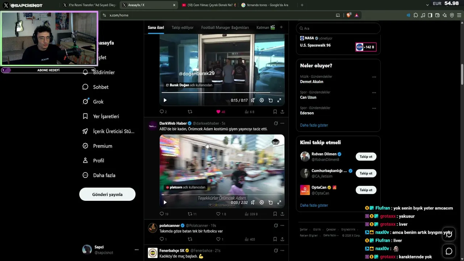Share the DarkWeb Haber post
This screenshot has width=464, height=261.
click(282, 214)
